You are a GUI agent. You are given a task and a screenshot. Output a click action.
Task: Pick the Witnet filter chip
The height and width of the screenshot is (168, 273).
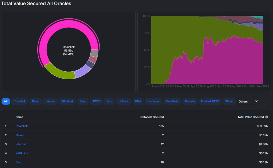click(x=229, y=101)
